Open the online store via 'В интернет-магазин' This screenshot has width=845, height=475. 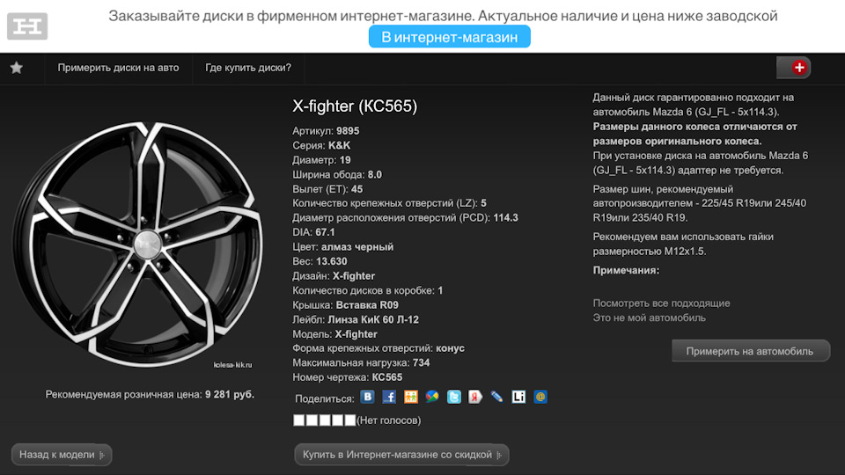450,37
